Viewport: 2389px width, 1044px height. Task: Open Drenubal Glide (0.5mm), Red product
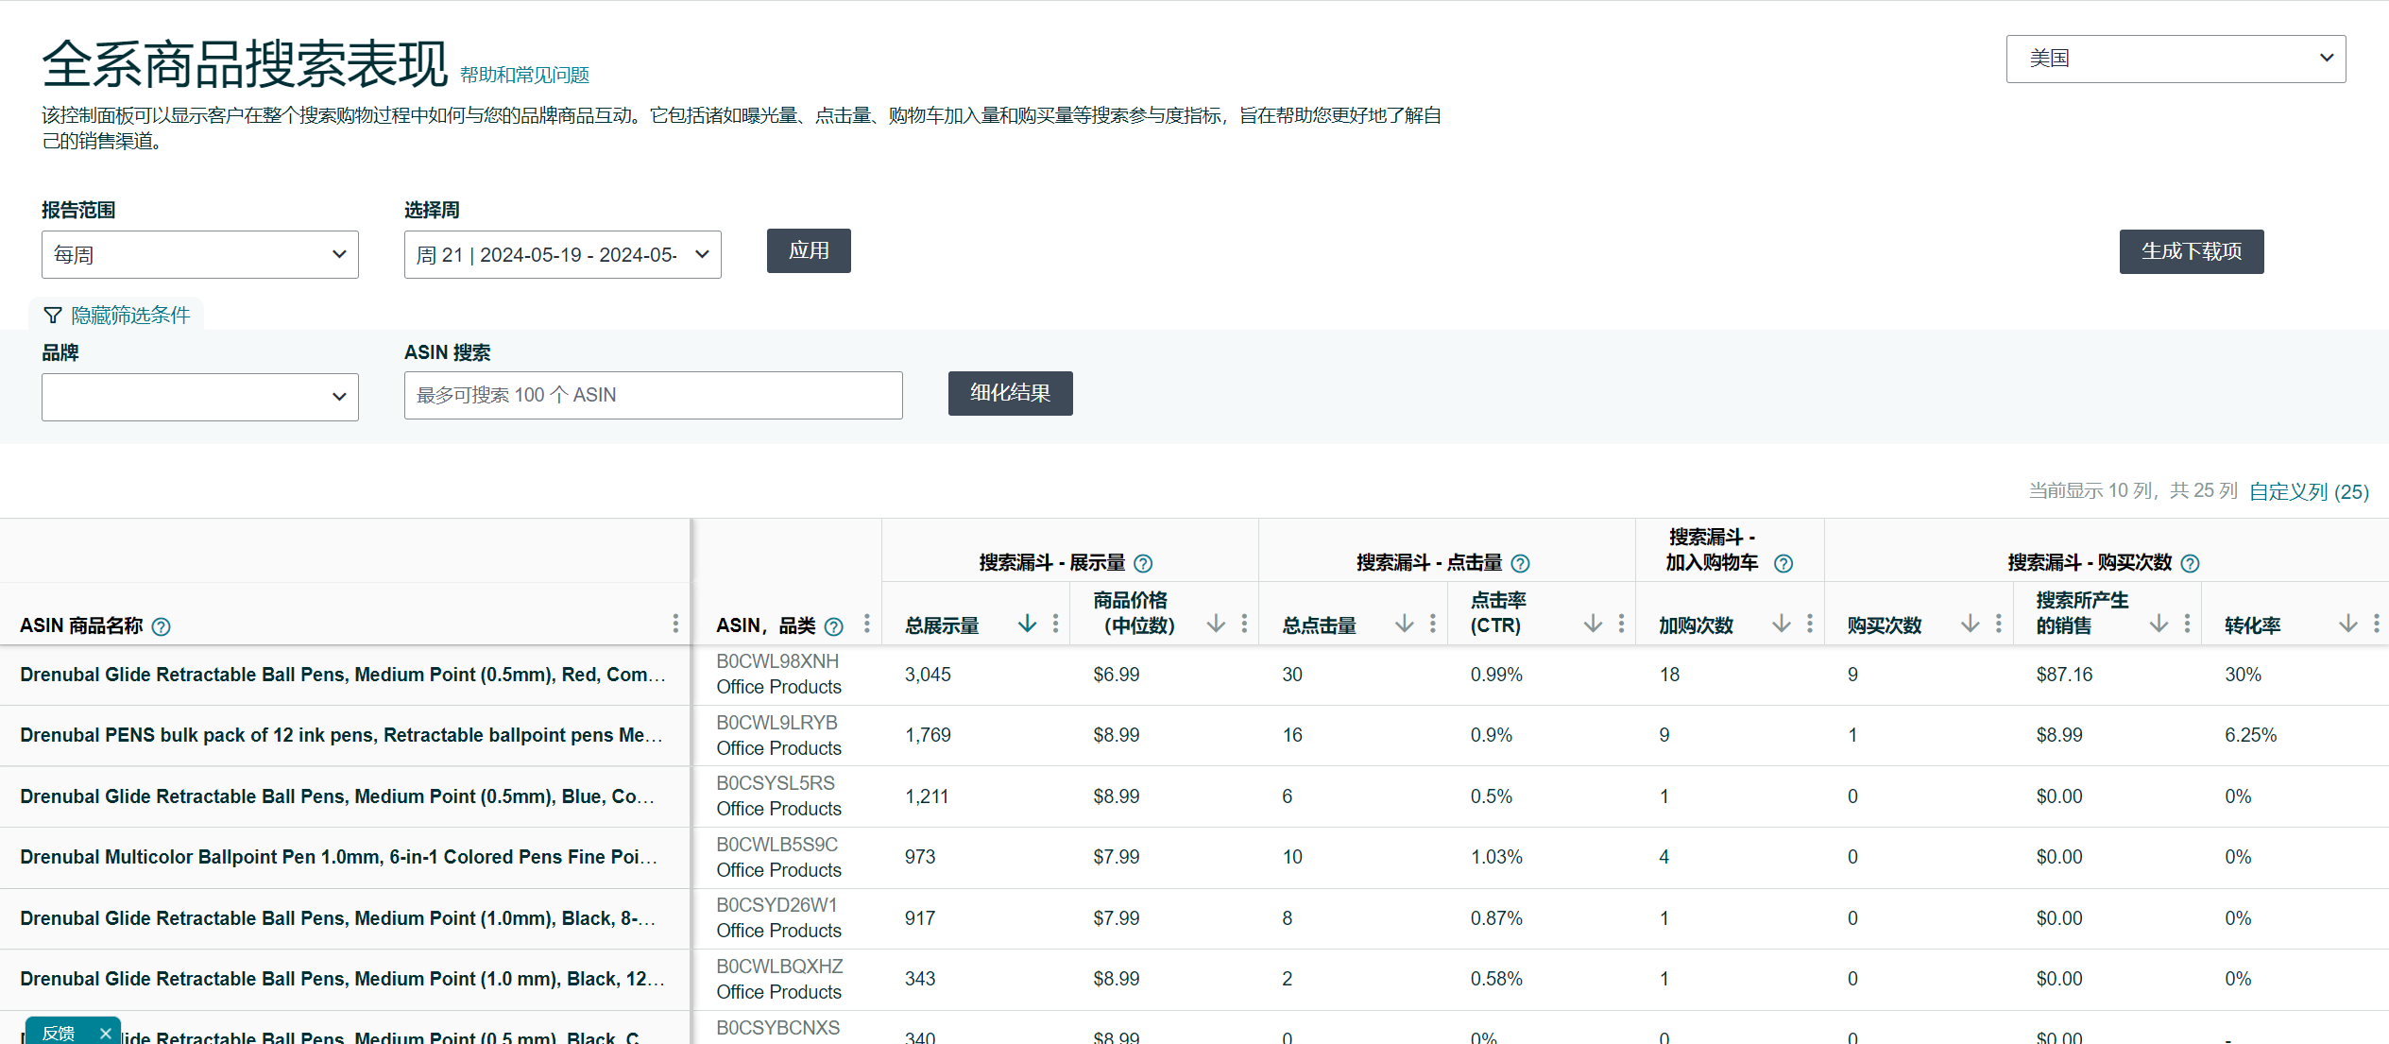[x=343, y=675]
